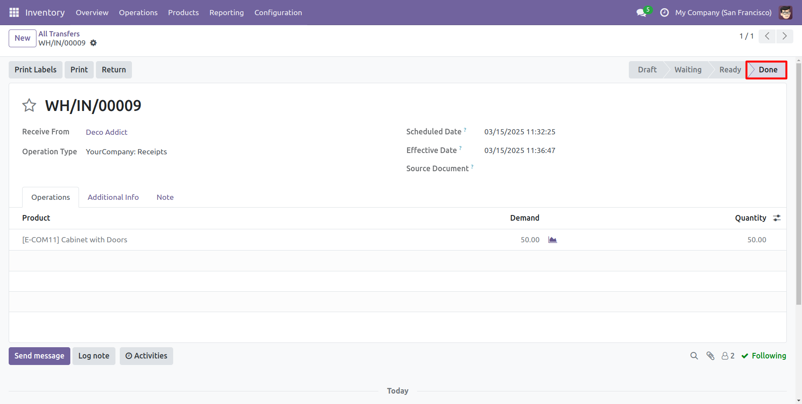Click the Scheduled Date help question mark

pos(465,129)
